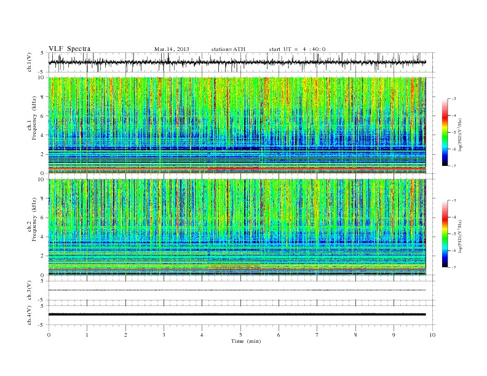Viewport: 487px width, 376px height.
Task: Click the ch.3 voltage trace line
Action: point(237,290)
